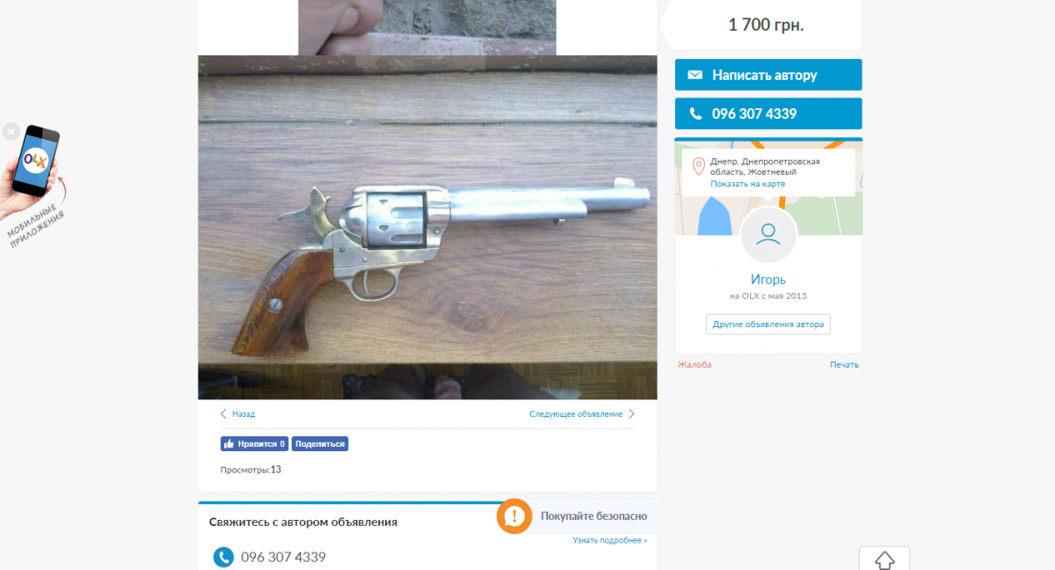Click the Печать print link
The image size is (1055, 570).
844,364
